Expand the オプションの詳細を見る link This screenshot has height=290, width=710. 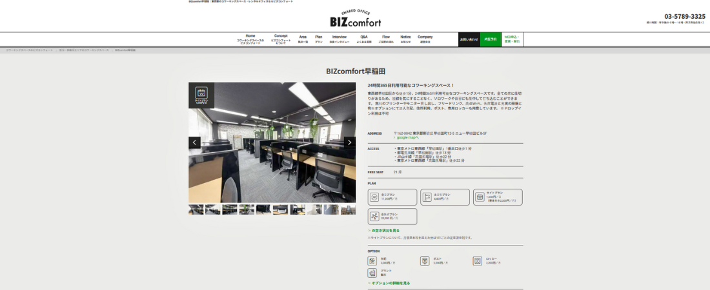390,283
